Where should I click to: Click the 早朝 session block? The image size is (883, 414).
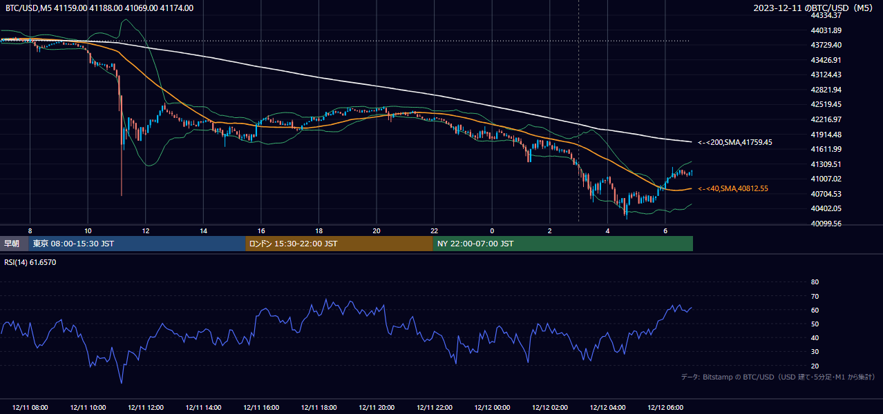(15, 244)
